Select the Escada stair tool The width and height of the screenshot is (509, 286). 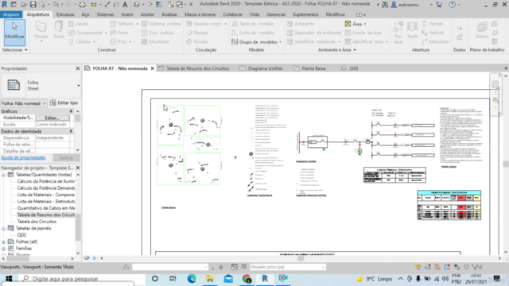(197, 41)
